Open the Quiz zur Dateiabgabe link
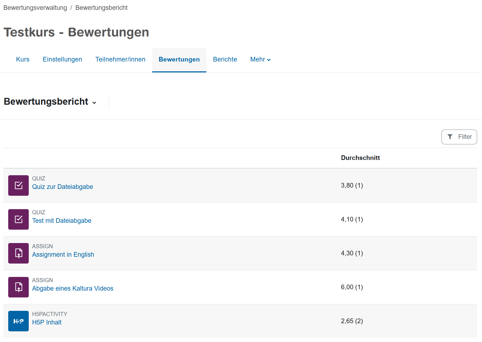The height and width of the screenshot is (342, 482). pos(63,187)
